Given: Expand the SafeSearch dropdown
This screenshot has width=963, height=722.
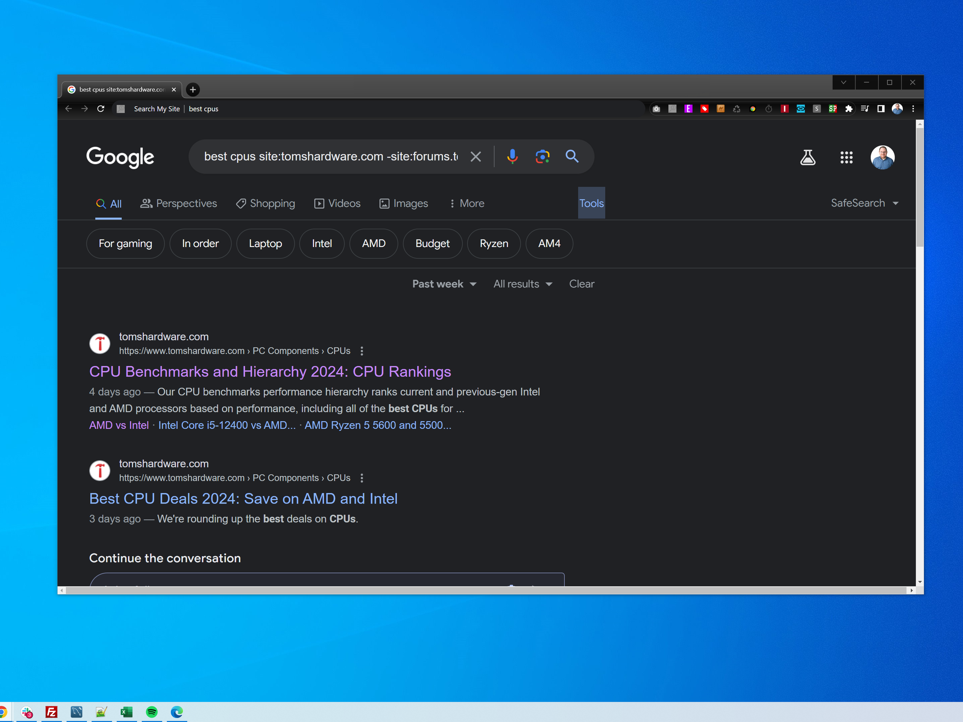Looking at the screenshot, I should pyautogui.click(x=864, y=203).
